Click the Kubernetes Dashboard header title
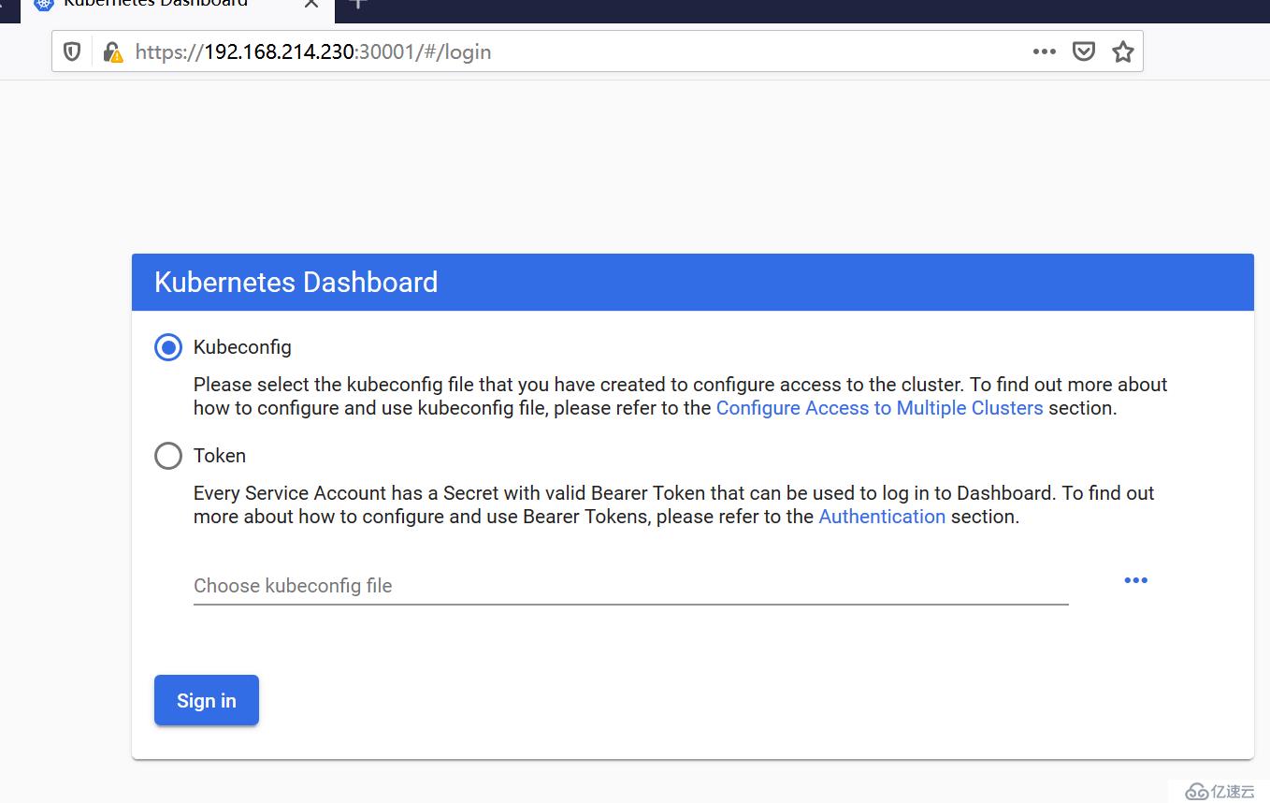Screen dimensions: 1270x803 (x=296, y=283)
